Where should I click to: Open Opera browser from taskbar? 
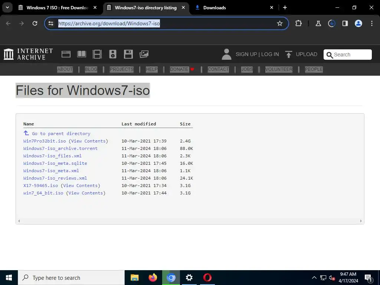click(x=207, y=278)
